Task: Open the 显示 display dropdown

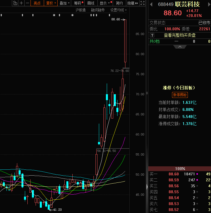Action: coord(105,3)
